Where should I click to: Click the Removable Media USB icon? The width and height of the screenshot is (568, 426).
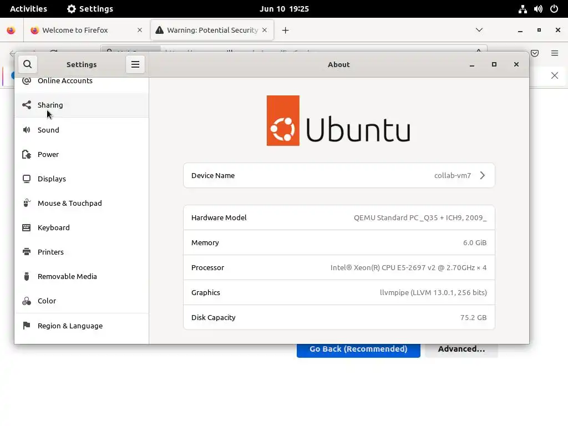tap(27, 276)
